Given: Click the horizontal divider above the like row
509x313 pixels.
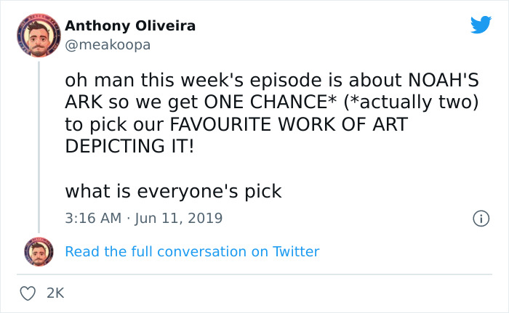Looking at the screenshot, I should [x=254, y=274].
